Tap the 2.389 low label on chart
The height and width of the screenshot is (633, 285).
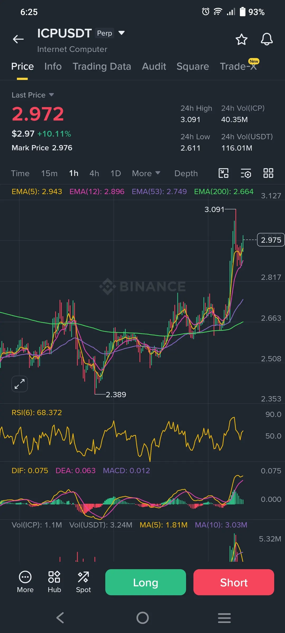(116, 395)
